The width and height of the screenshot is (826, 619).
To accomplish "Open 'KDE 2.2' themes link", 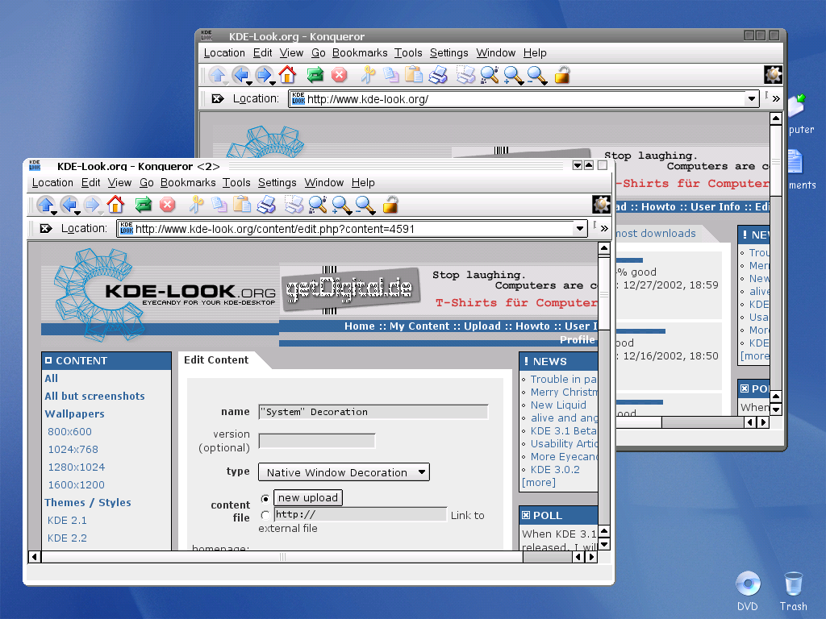I will (67, 538).
